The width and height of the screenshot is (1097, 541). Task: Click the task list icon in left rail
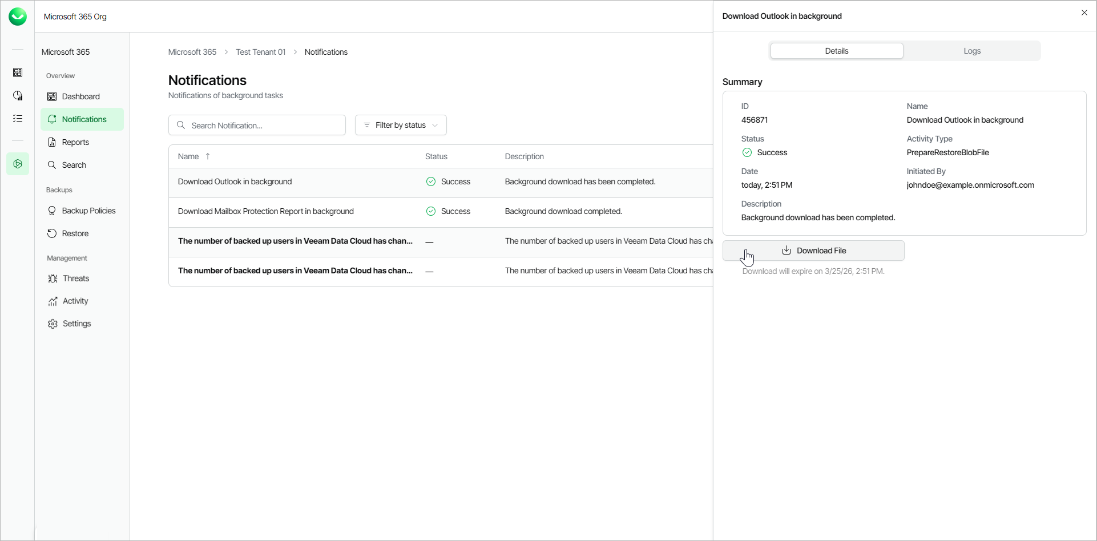[18, 119]
